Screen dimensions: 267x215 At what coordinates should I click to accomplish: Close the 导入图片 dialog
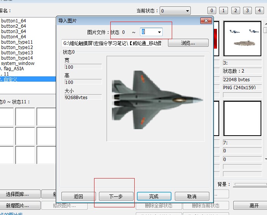(206, 21)
